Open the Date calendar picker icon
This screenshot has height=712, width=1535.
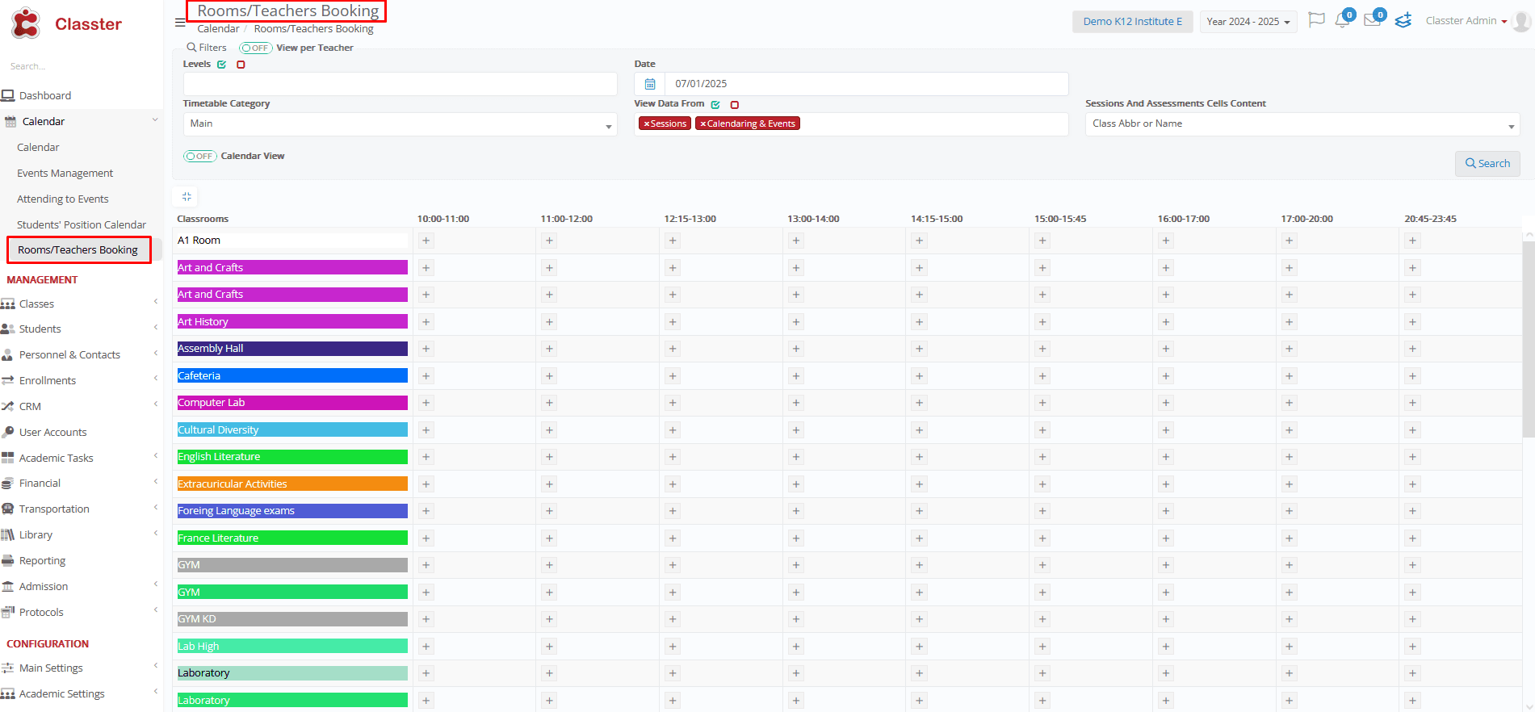[x=650, y=84]
